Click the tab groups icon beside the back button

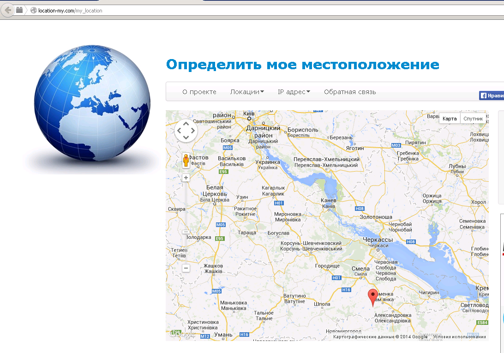tap(19, 10)
